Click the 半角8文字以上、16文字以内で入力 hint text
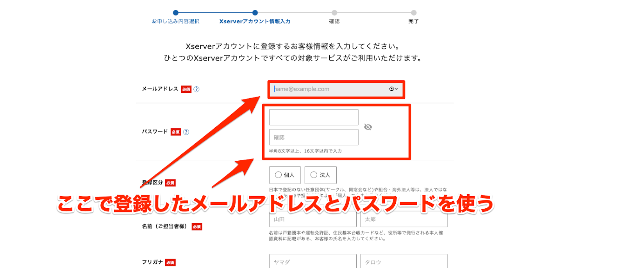Viewport: 625px width, 268px height. (305, 151)
